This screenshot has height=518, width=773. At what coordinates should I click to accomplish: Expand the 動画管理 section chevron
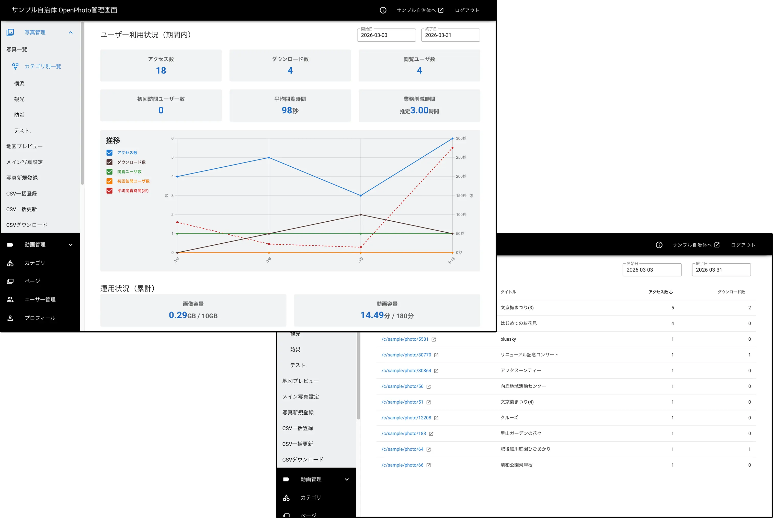(71, 245)
